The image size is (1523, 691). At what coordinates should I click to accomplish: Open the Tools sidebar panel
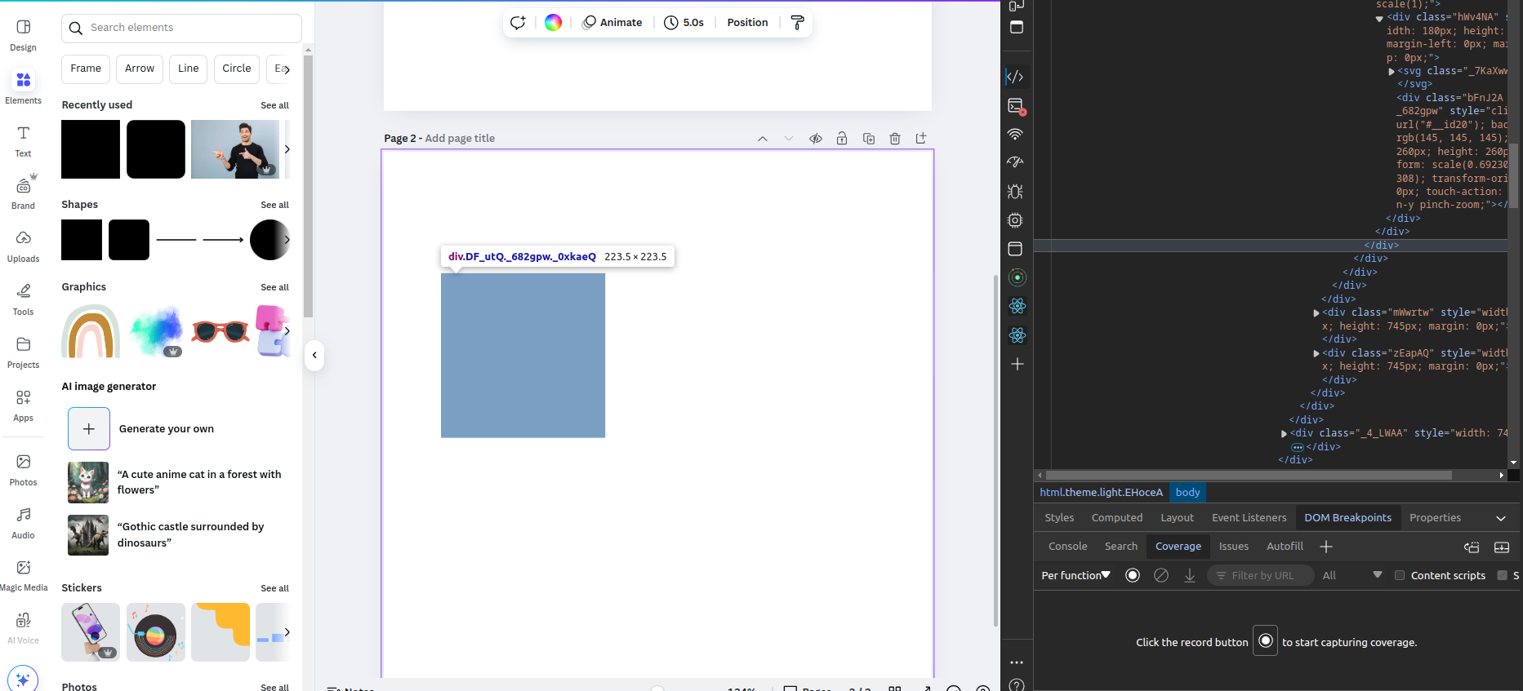[23, 299]
